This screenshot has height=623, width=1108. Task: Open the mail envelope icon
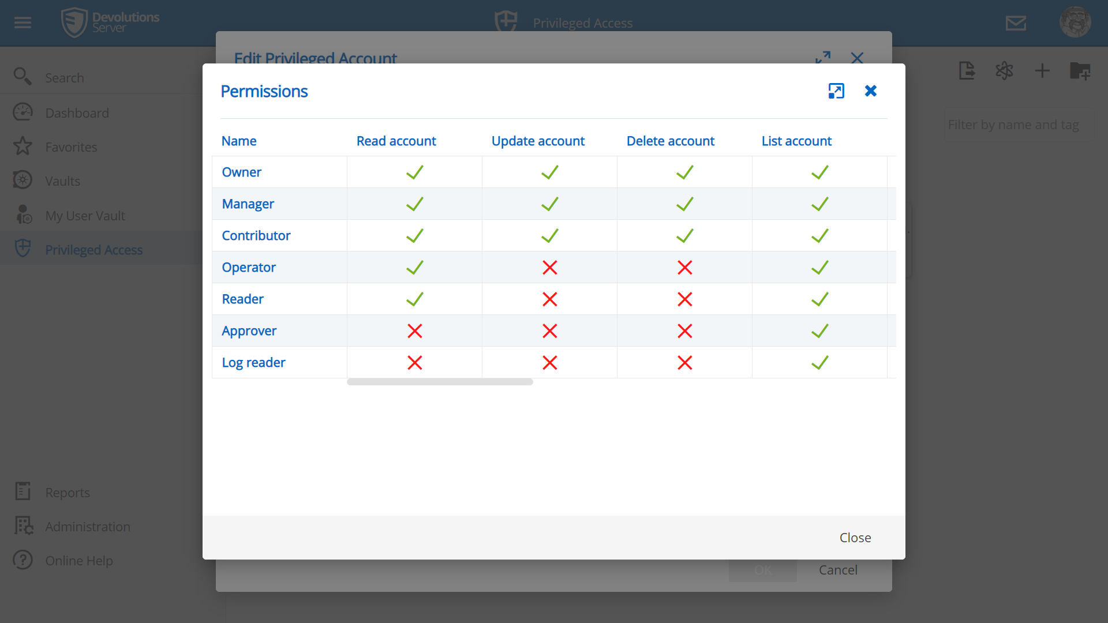(x=1016, y=23)
